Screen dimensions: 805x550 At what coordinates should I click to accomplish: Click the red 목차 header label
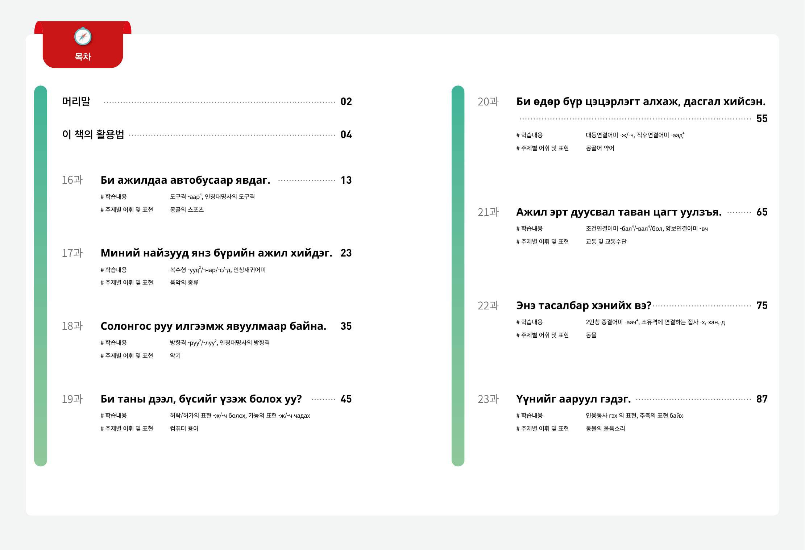click(83, 57)
